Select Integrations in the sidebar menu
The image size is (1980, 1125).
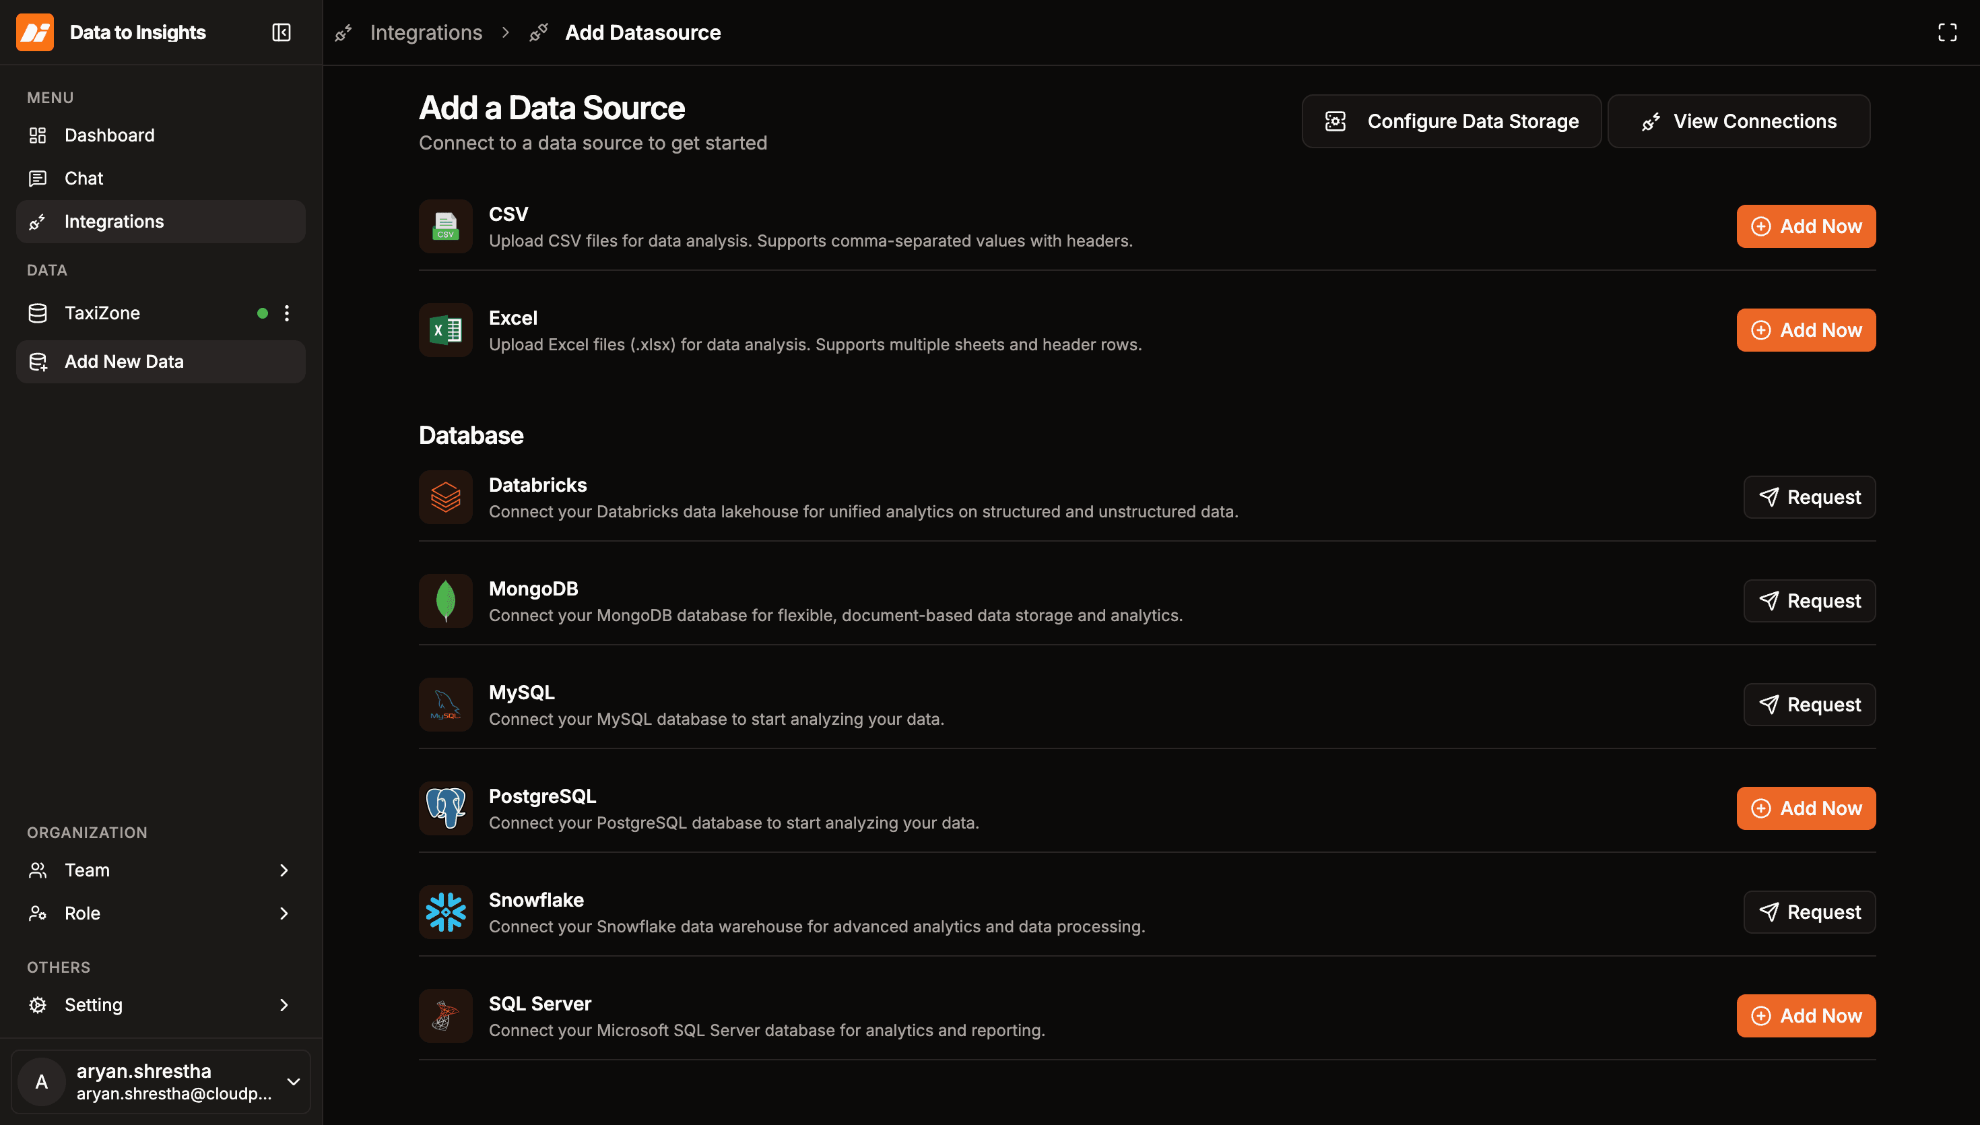161,222
